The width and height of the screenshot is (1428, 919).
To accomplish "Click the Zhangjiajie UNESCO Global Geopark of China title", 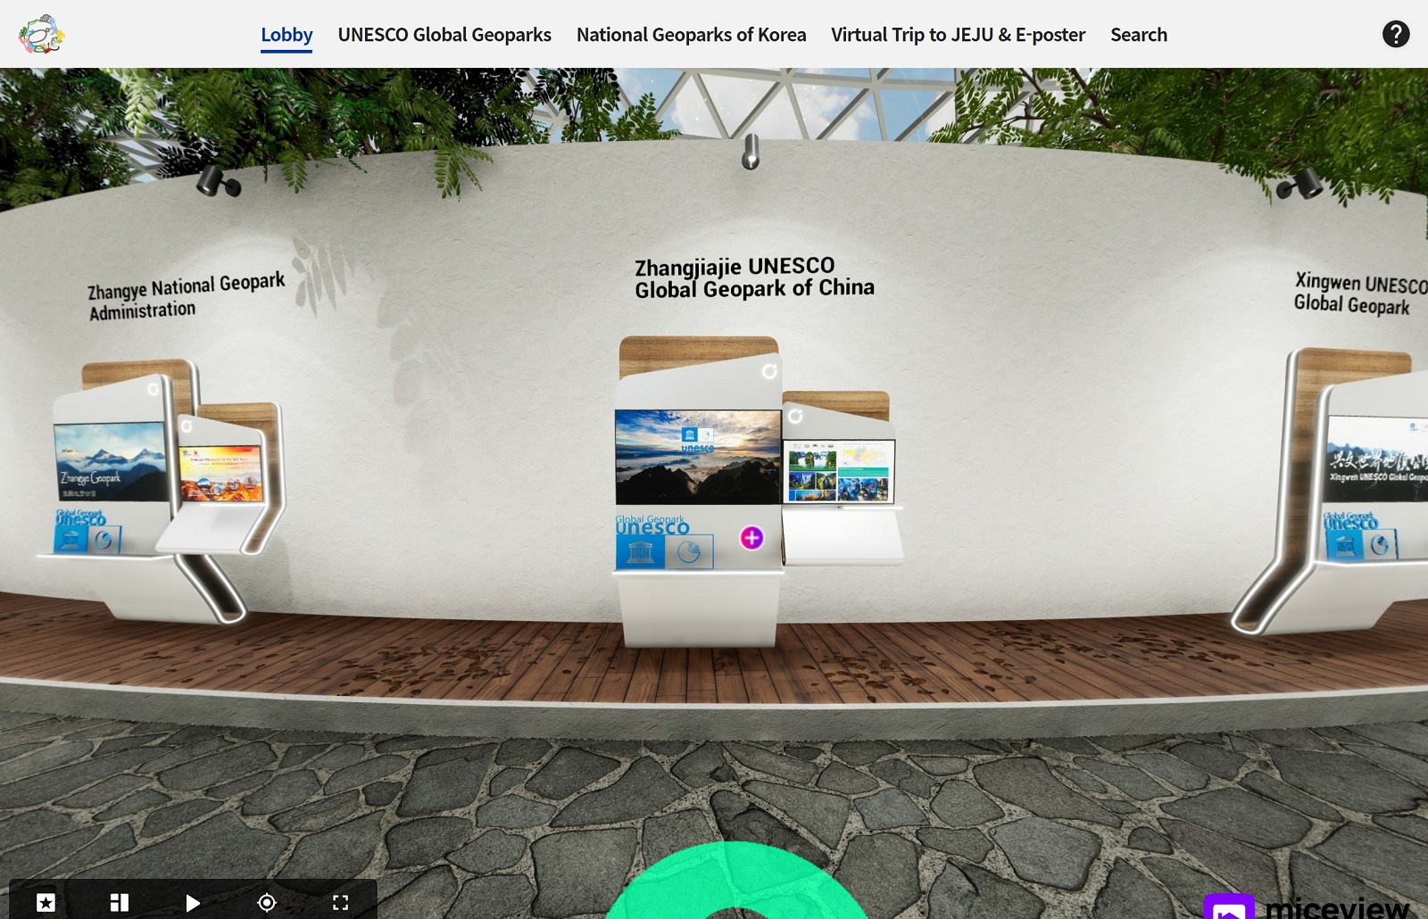I will click(754, 277).
